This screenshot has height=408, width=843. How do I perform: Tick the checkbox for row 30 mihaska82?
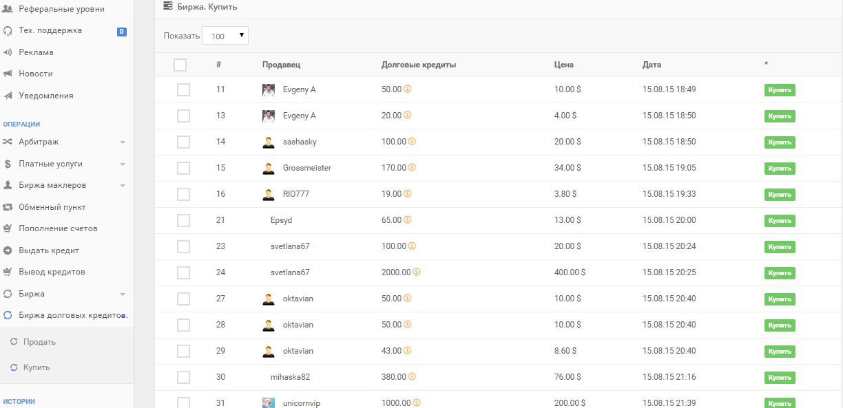(183, 377)
